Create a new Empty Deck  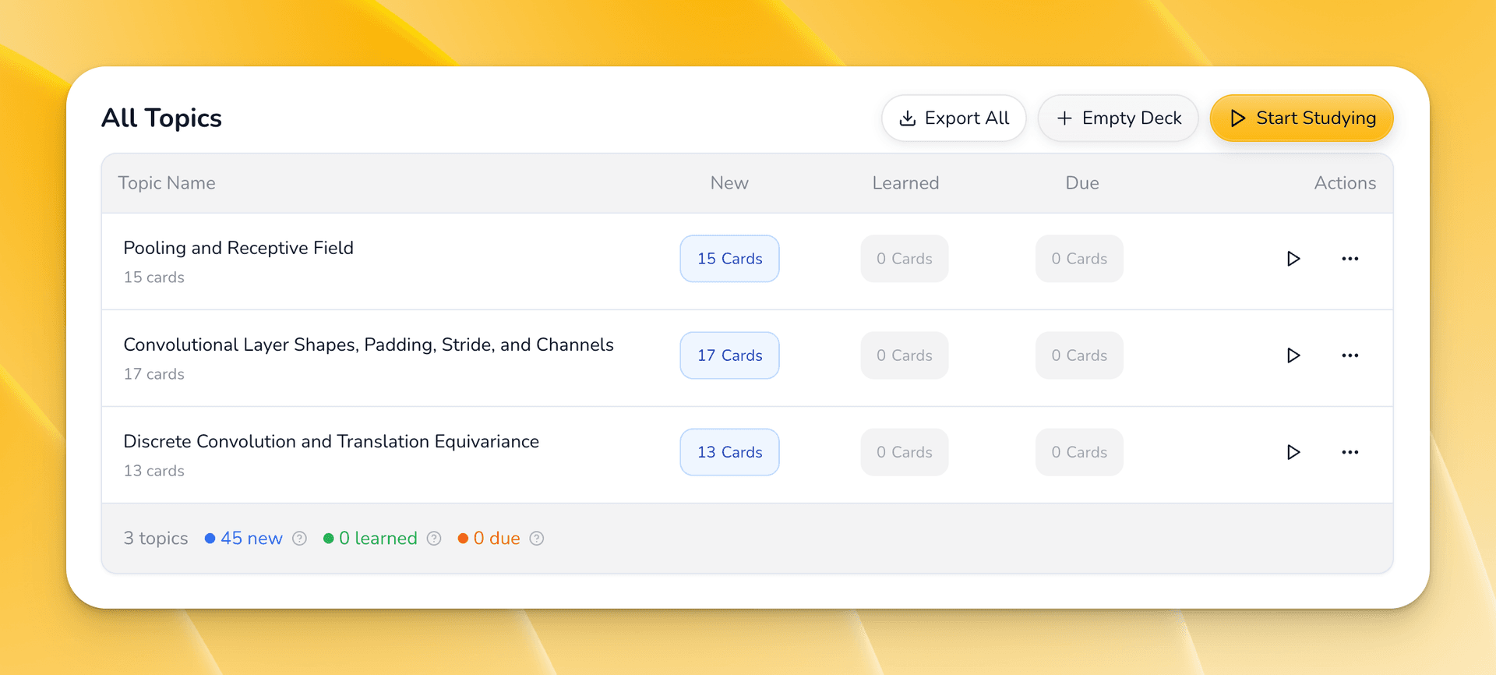click(x=1118, y=118)
